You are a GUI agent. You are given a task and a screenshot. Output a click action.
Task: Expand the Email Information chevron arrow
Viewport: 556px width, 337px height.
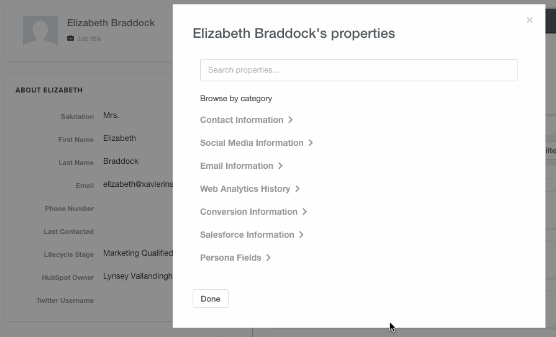(x=280, y=166)
